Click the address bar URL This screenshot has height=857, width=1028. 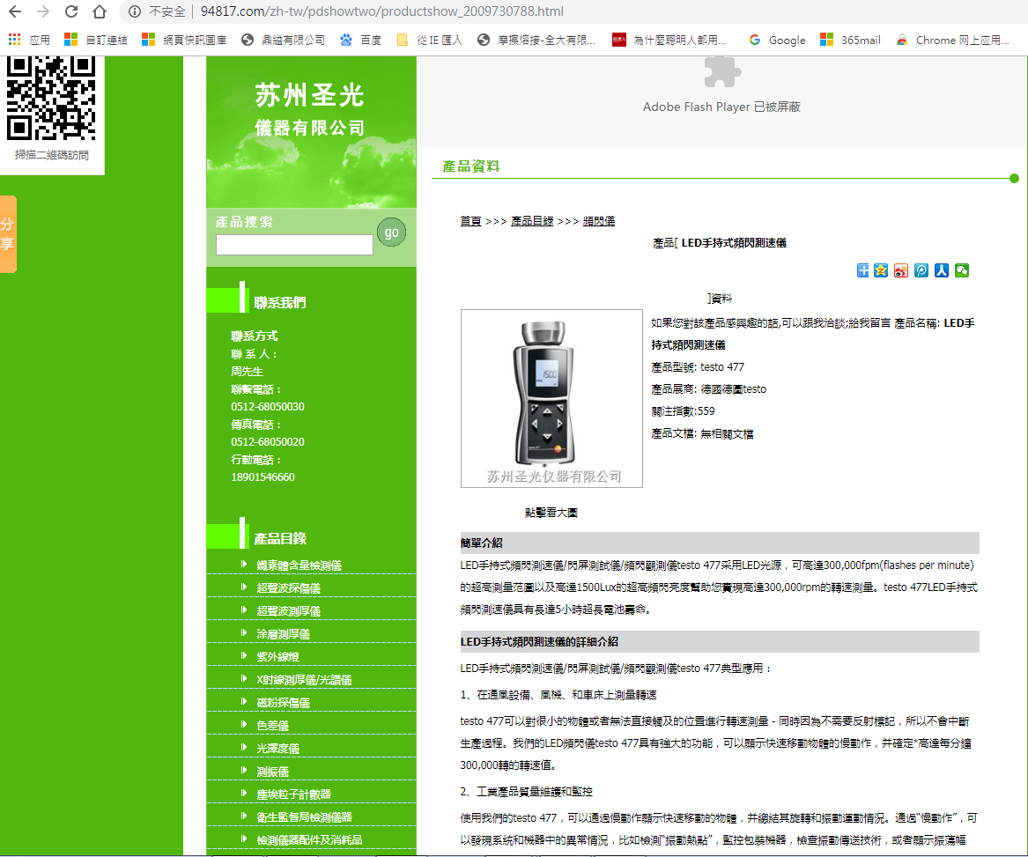pos(381,11)
